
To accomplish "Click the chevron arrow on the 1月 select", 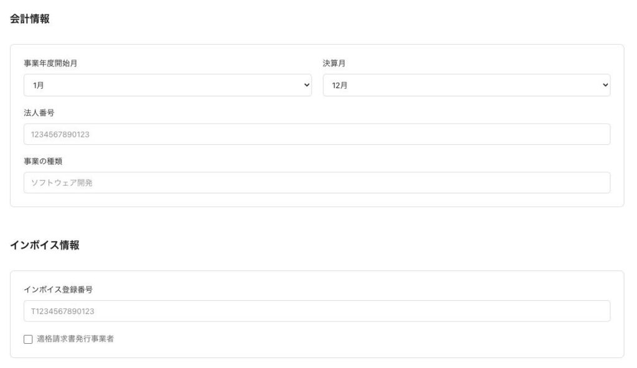I will coord(306,85).
